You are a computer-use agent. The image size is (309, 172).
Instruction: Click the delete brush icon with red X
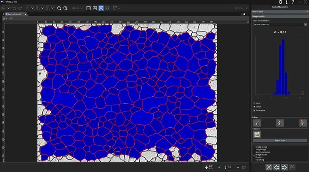point(303,123)
